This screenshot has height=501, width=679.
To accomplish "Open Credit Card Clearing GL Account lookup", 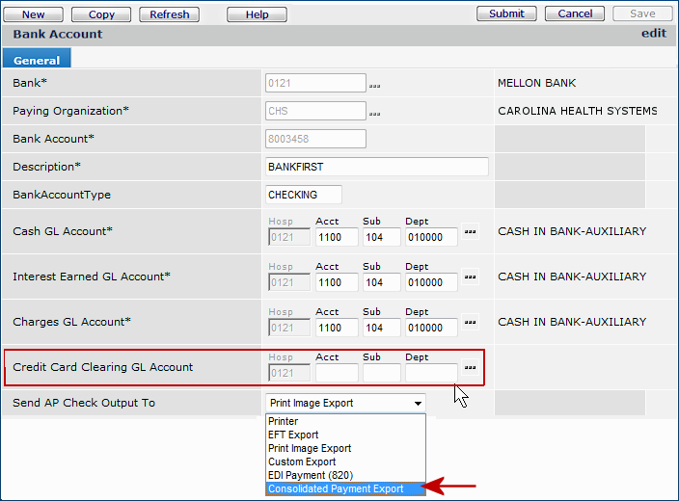I will [470, 367].
